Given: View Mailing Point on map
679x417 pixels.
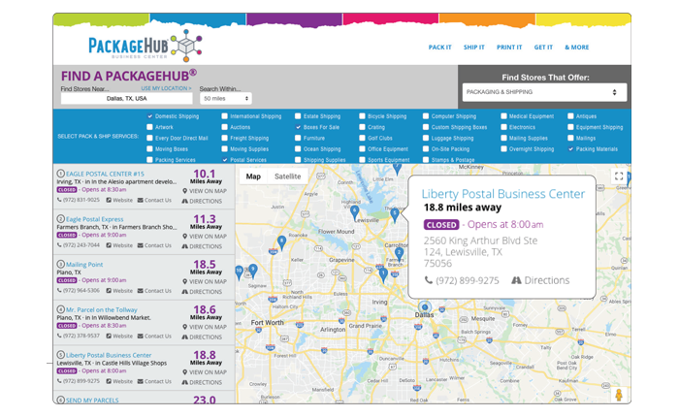Looking at the screenshot, I should point(205,281).
